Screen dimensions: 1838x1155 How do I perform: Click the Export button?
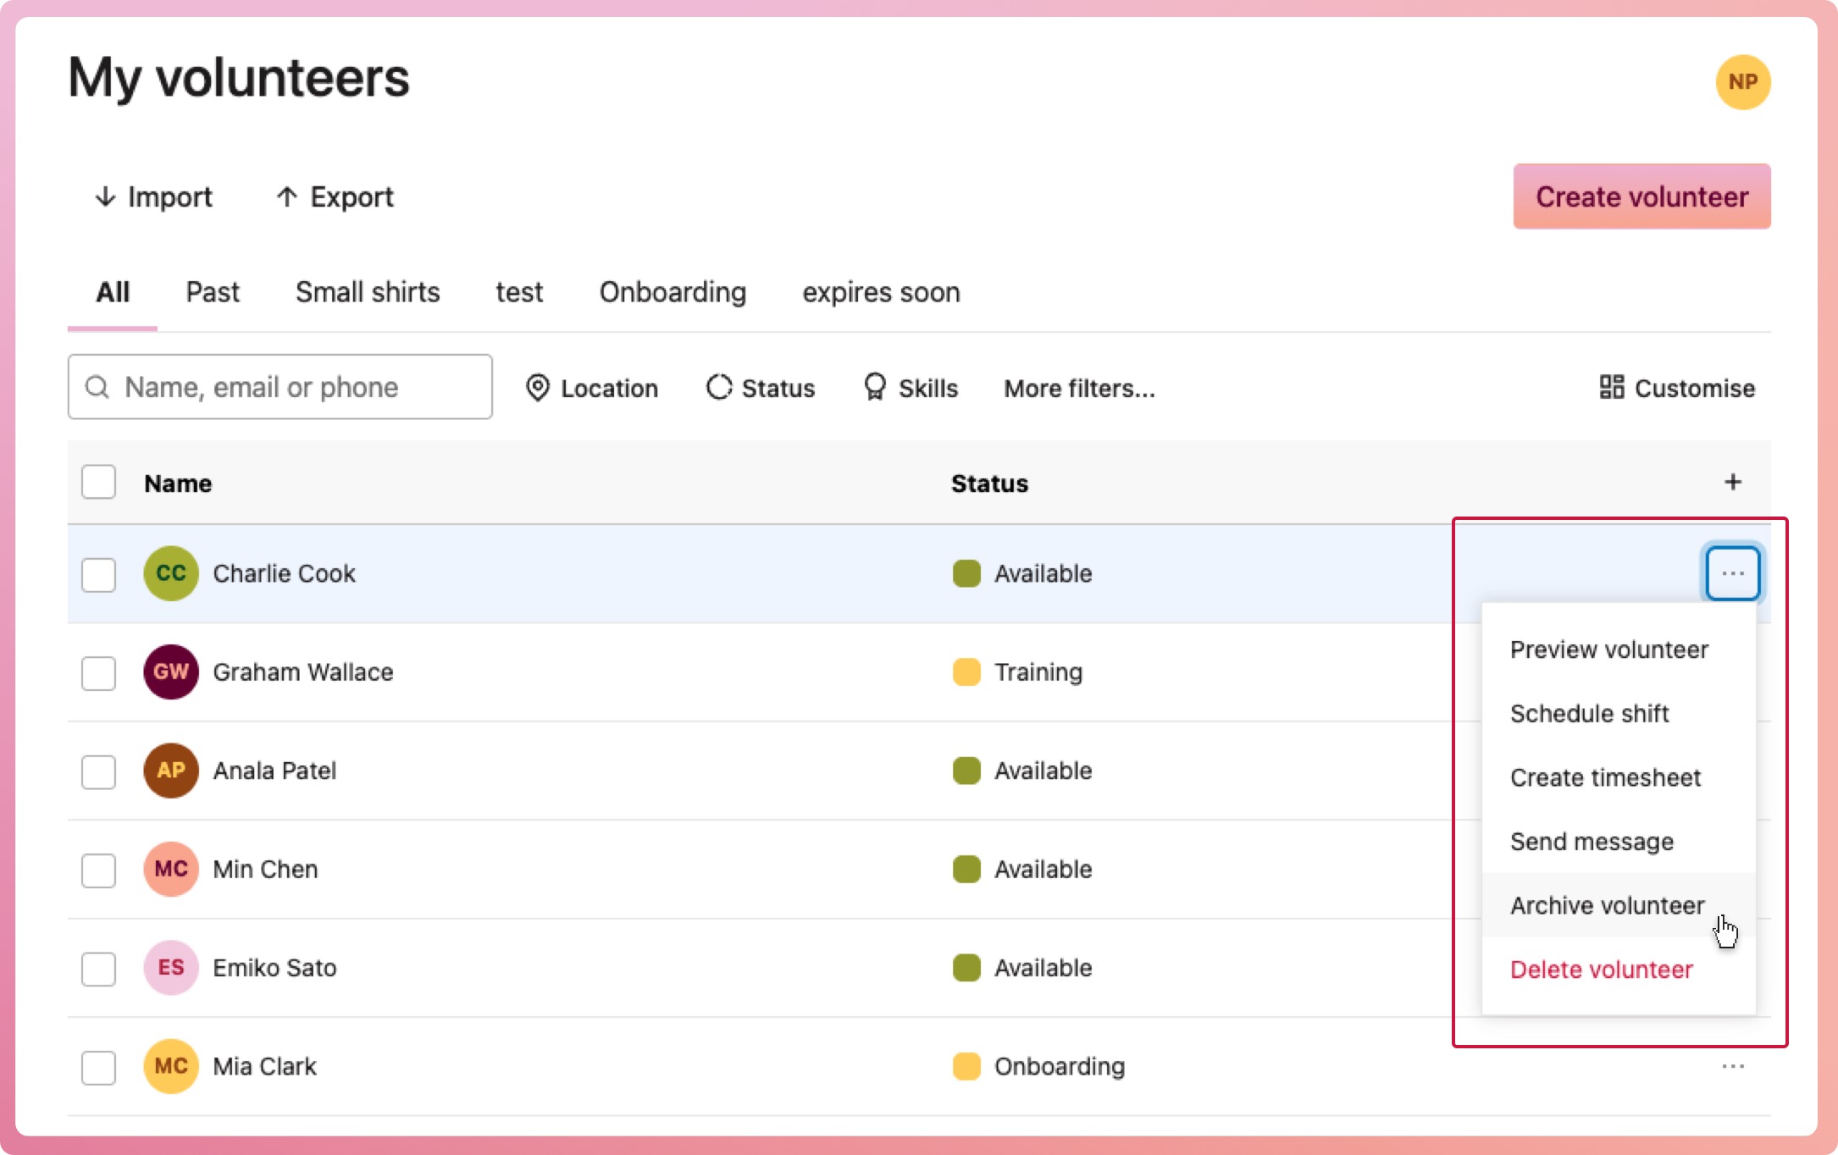[x=335, y=196]
